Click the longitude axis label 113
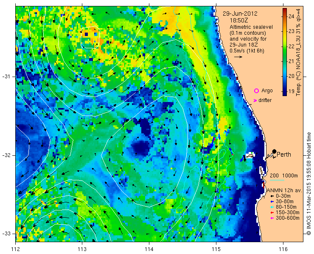The image size is (314, 254). pos(82,249)
